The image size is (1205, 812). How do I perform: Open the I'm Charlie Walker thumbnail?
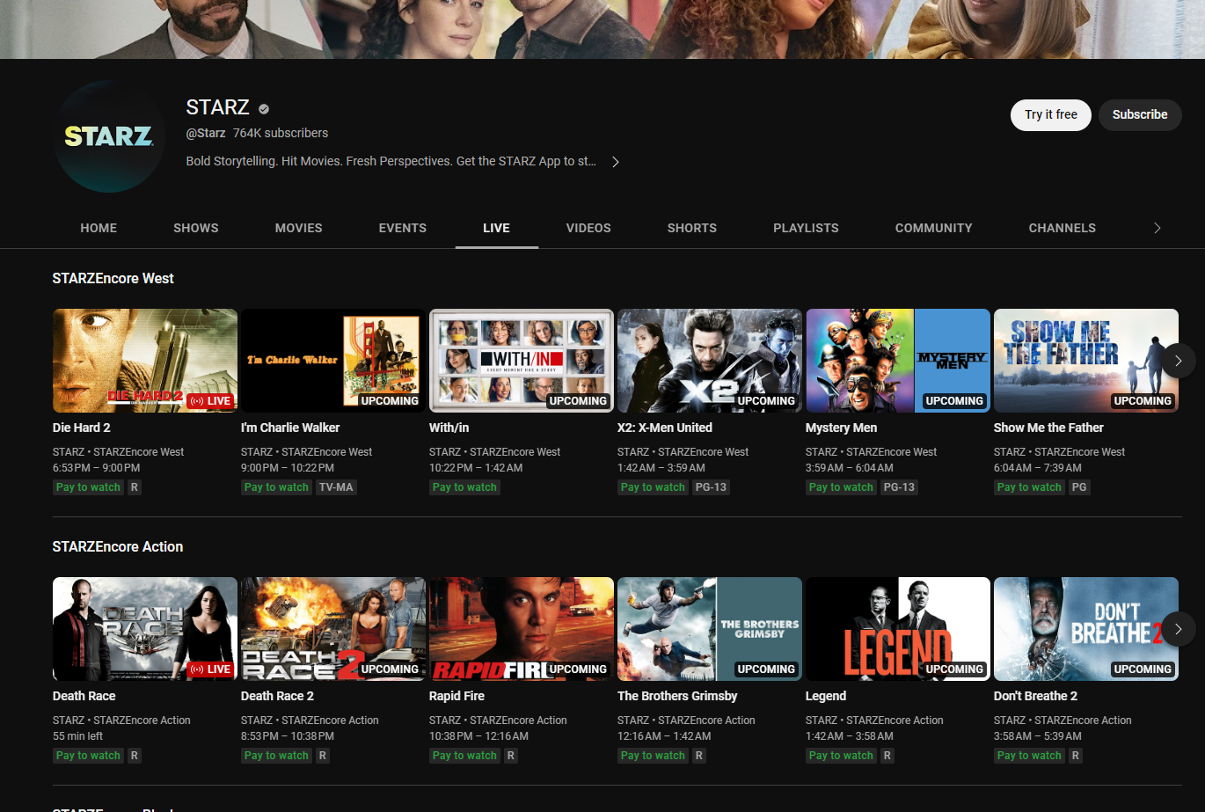point(333,361)
